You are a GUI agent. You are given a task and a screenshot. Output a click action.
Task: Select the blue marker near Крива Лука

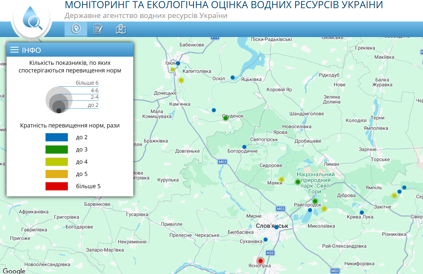362,212
